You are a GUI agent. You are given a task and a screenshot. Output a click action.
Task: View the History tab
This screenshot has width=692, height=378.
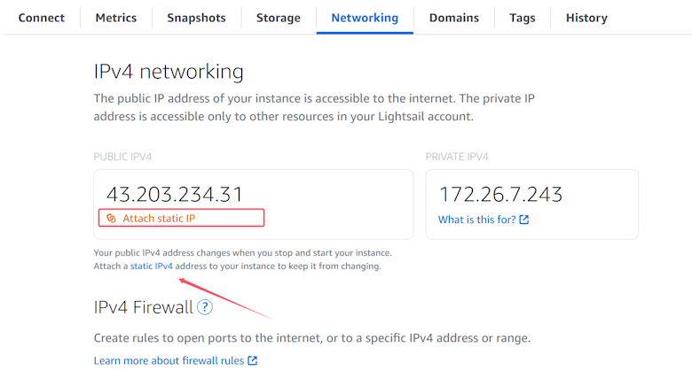click(x=586, y=18)
